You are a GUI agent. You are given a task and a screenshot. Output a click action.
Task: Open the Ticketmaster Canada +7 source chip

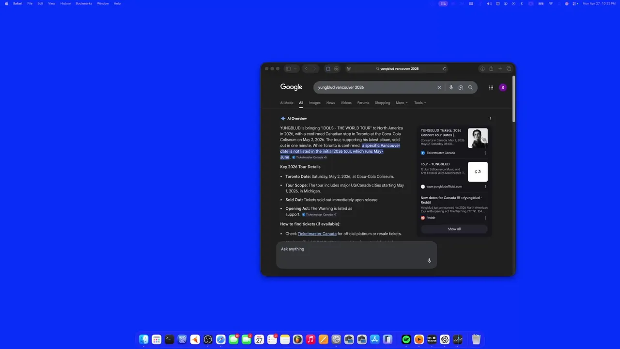click(x=319, y=214)
